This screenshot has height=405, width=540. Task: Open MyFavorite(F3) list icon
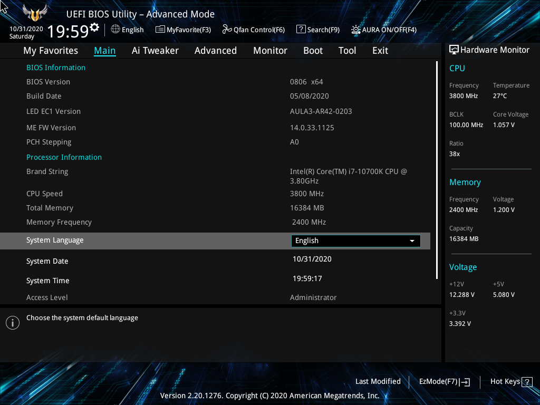[160, 30]
